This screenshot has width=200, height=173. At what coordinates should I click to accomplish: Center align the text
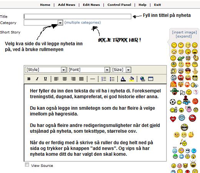pyautogui.click(x=65, y=79)
